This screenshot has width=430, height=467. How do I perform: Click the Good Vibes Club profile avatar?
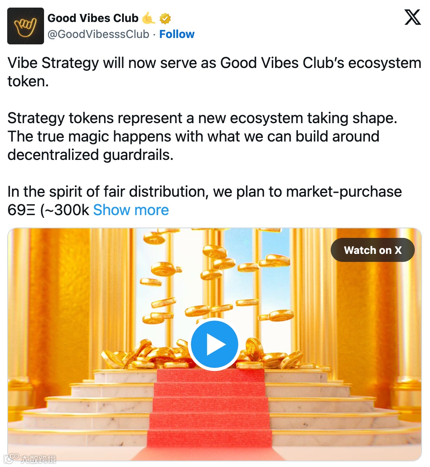point(26,26)
